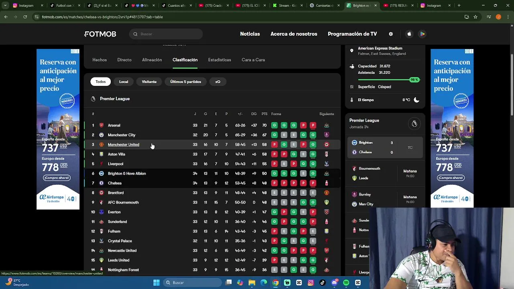Select the xG filter

[218, 81]
